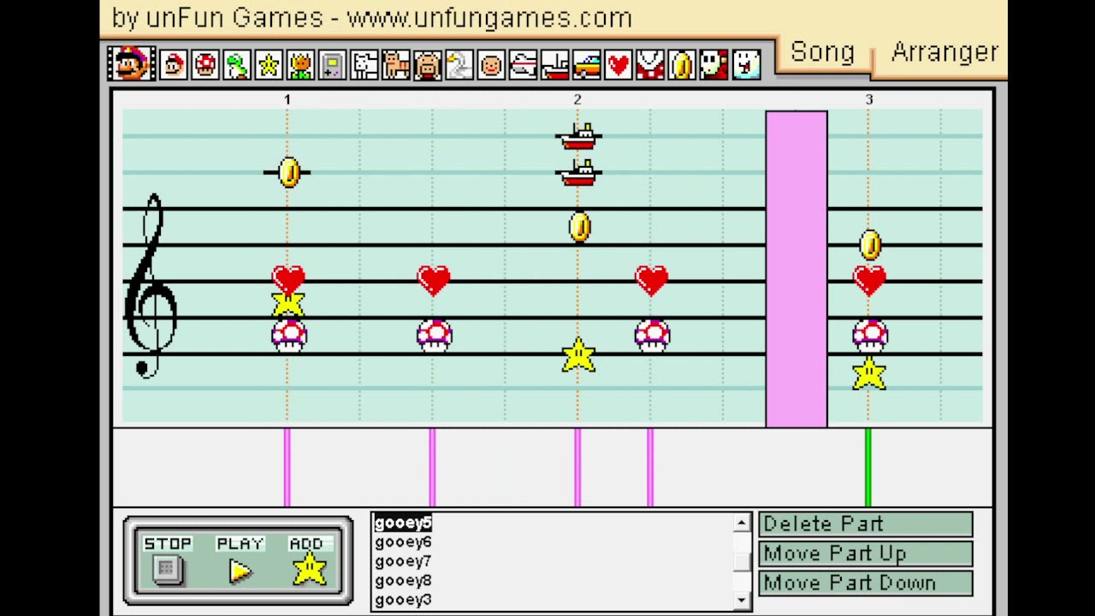Select gooey8 in the parts list

tap(403, 580)
